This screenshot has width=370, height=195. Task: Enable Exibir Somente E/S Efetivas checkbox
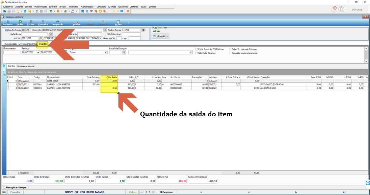(196, 49)
